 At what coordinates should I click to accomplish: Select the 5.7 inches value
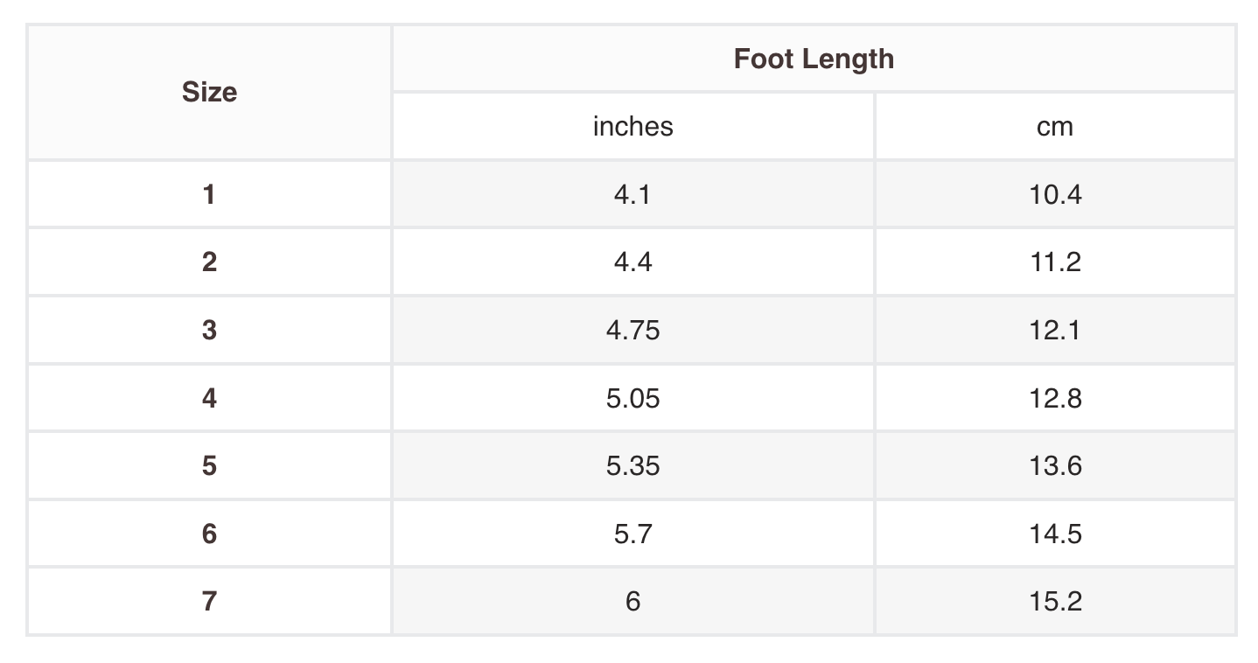(632, 534)
